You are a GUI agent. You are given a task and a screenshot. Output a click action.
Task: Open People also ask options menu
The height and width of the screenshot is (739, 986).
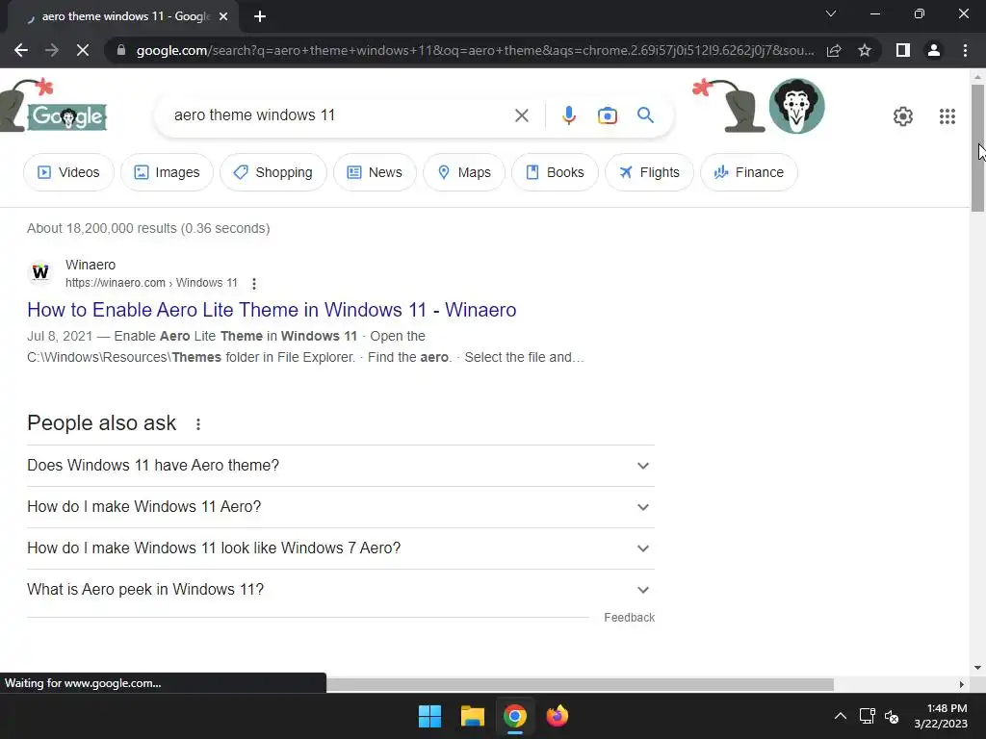tap(198, 424)
